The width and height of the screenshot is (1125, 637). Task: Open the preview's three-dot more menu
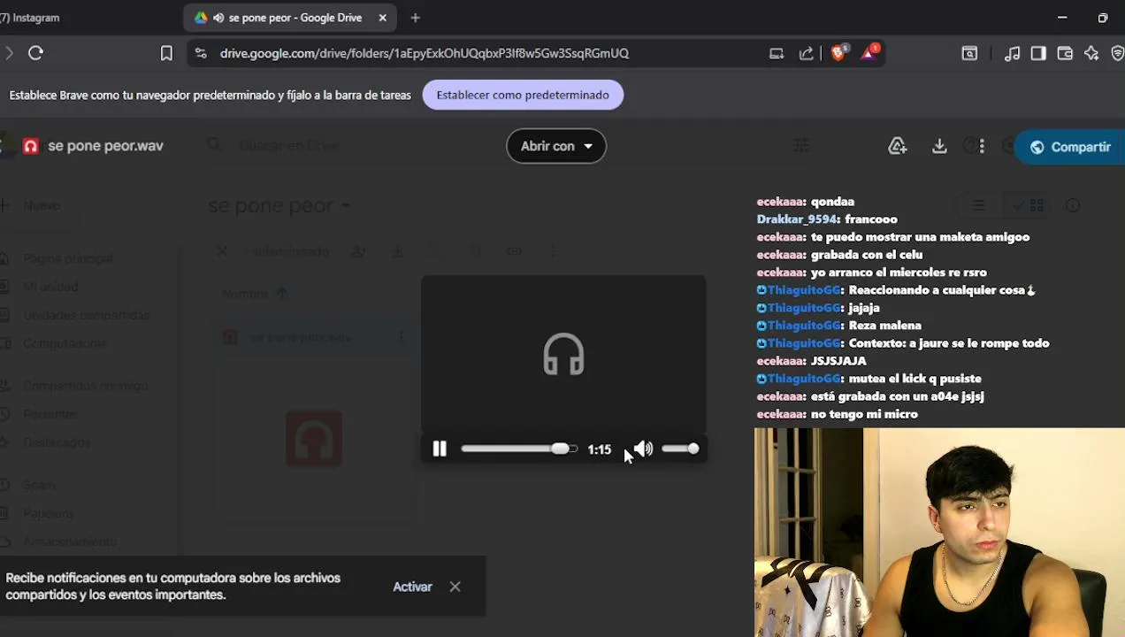tap(982, 146)
